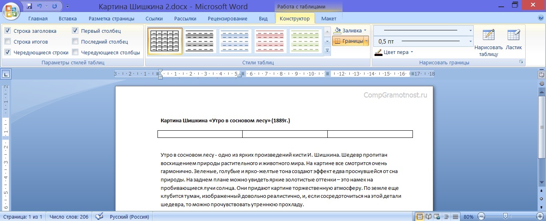Screen dimensions: 546x221
Task: Switch to the Вставка tab
Action: pos(68,19)
